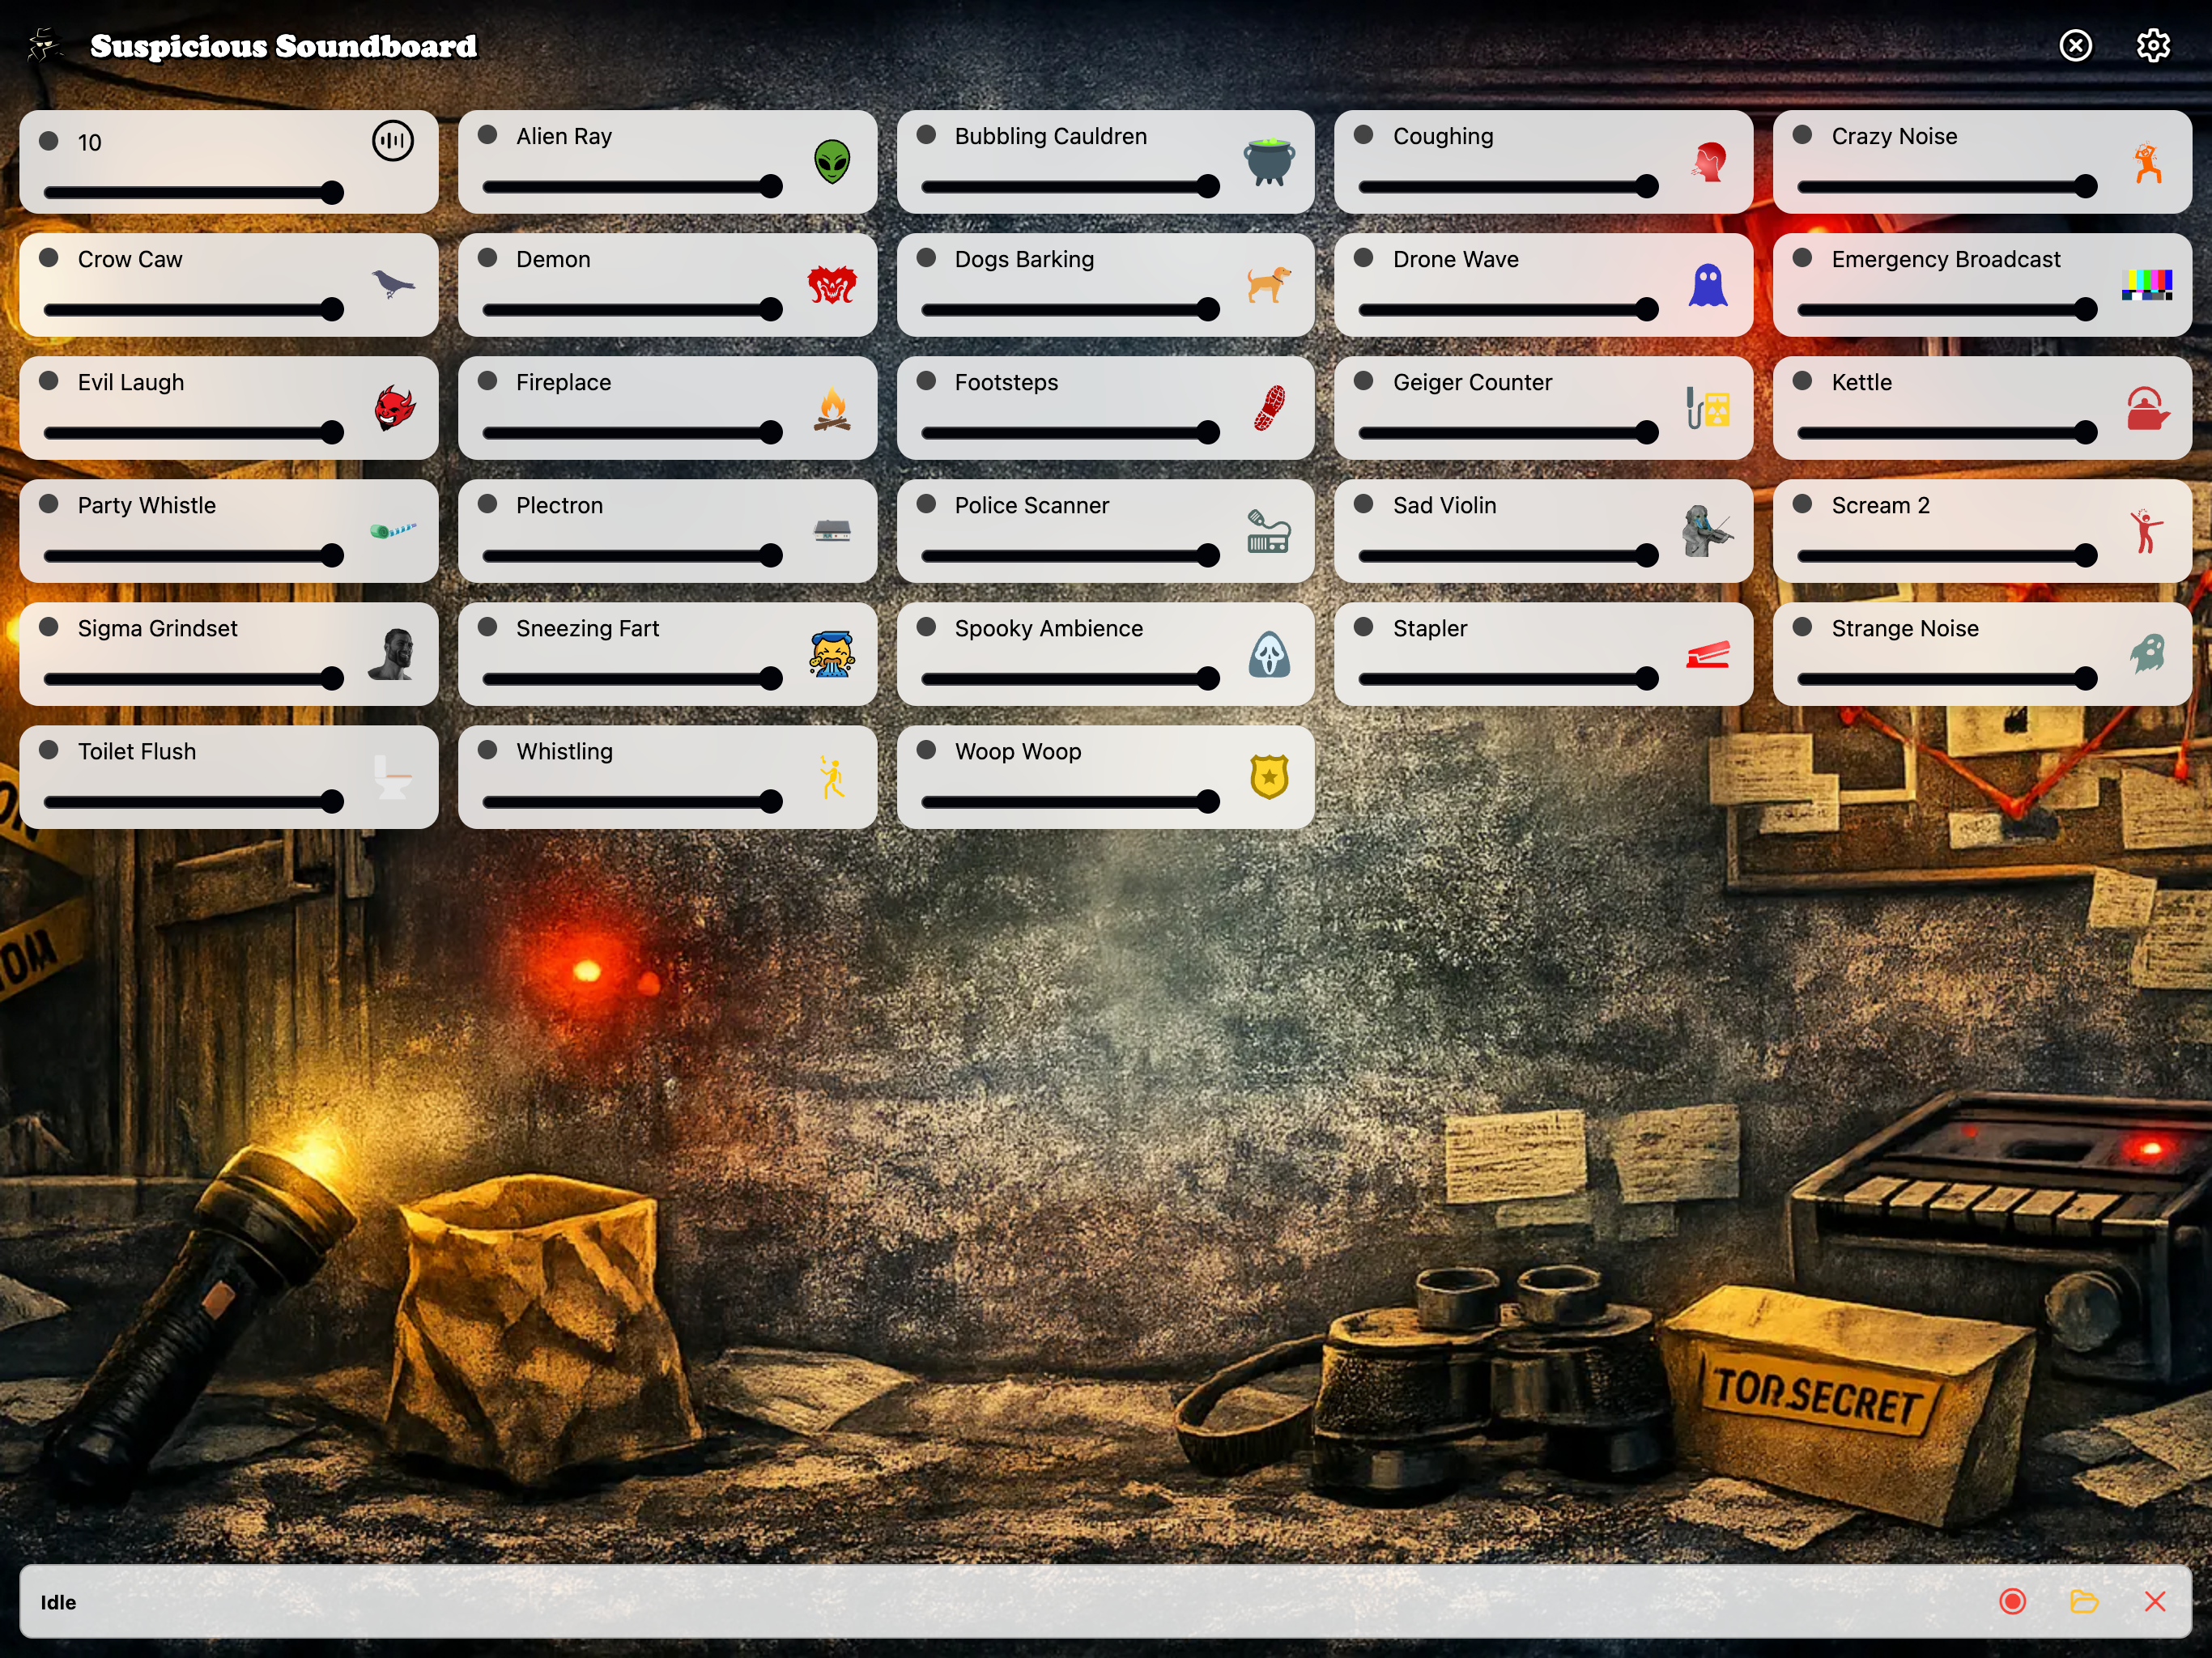Viewport: 2212px width, 1658px height.
Task: Click the Dogs Barking sound label
Action: (x=1024, y=259)
